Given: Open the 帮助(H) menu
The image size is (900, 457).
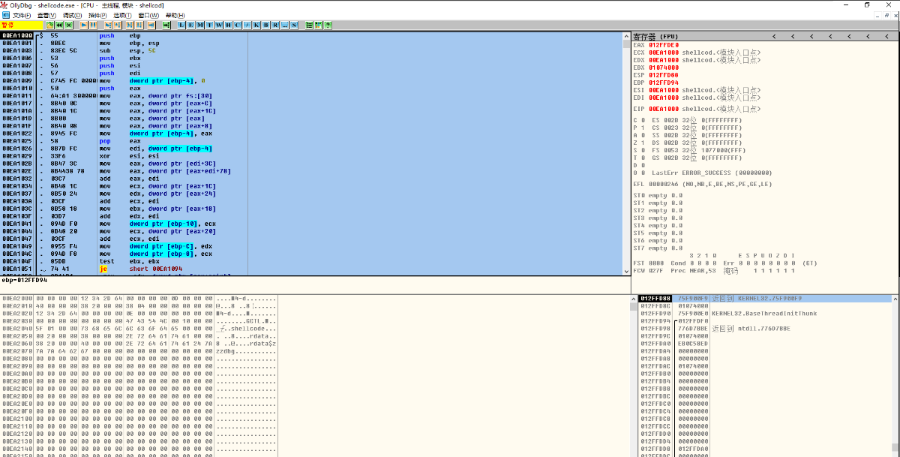Looking at the screenshot, I should point(175,15).
